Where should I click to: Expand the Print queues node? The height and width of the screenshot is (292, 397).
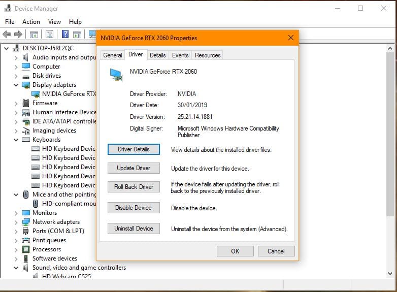click(16, 241)
